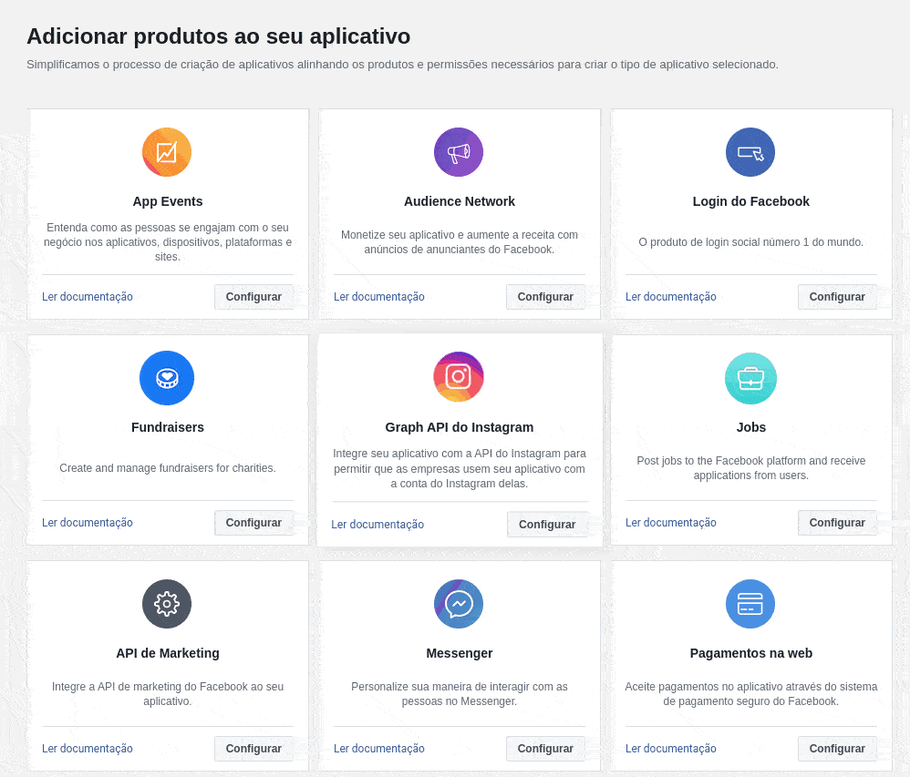This screenshot has height=777, width=910.
Task: Click the Pagamentos na web card icon
Action: pyautogui.click(x=750, y=604)
